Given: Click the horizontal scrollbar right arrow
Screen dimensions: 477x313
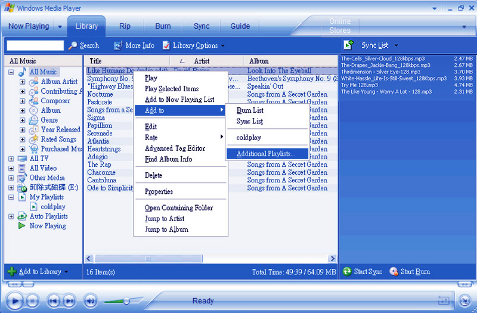Looking at the screenshot, I should tap(333, 259).
